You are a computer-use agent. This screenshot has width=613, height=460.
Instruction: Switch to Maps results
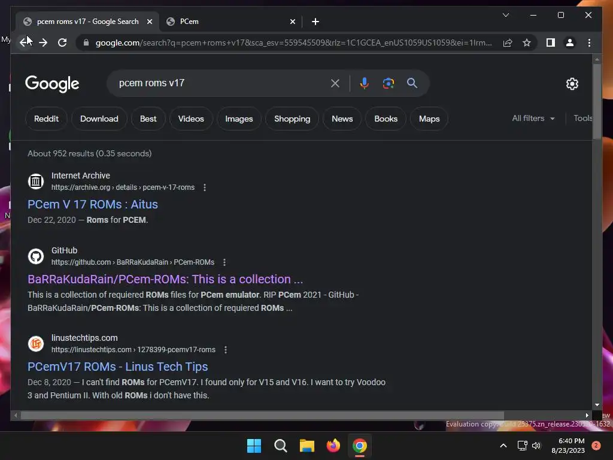[429, 119]
